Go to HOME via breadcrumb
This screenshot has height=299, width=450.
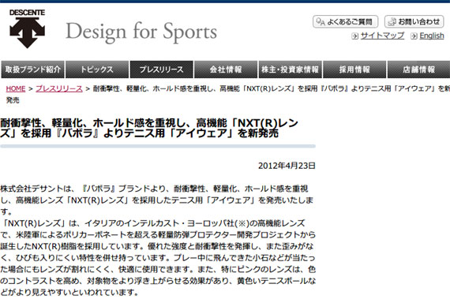point(16,88)
